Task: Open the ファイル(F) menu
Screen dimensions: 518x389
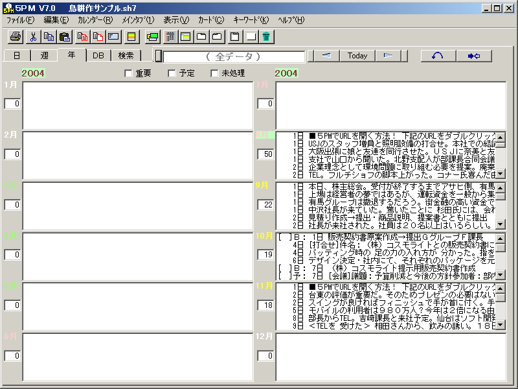Action: (x=20, y=20)
